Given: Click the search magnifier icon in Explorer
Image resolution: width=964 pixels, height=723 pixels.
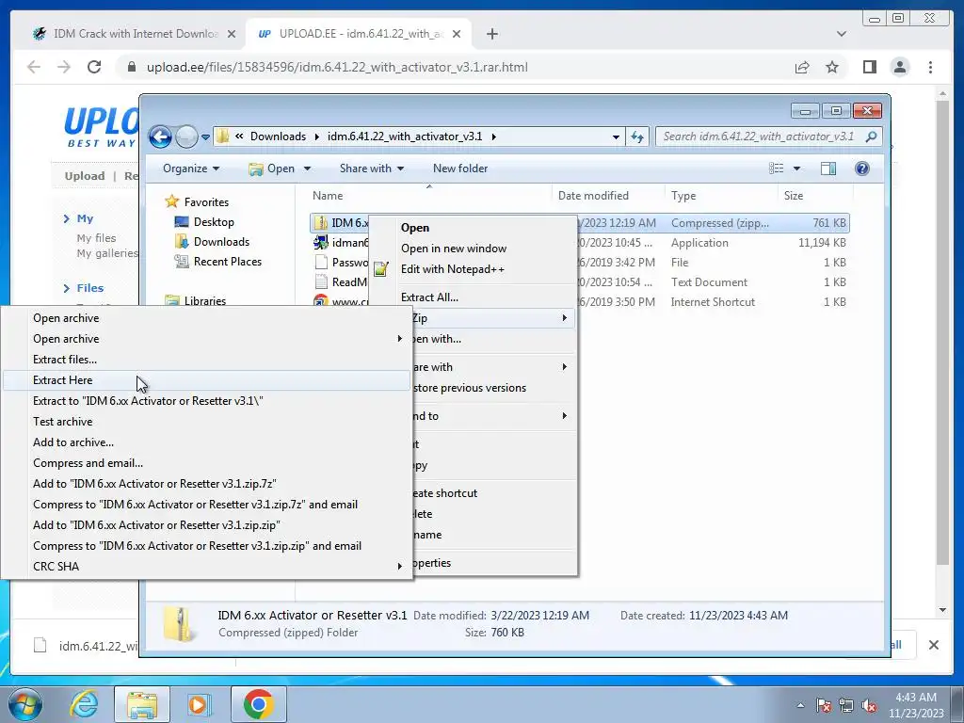Looking at the screenshot, I should [x=871, y=137].
